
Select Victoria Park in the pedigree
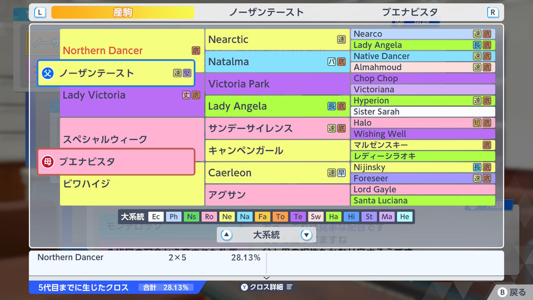(x=277, y=84)
